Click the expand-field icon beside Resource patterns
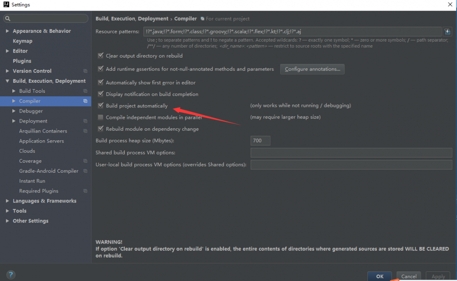 (x=447, y=31)
